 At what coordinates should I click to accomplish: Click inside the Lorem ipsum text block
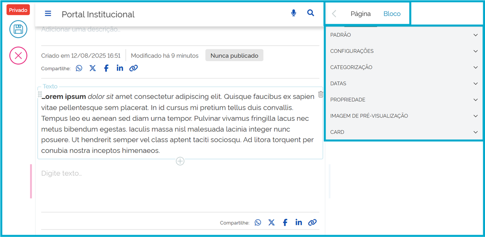[x=180, y=124]
